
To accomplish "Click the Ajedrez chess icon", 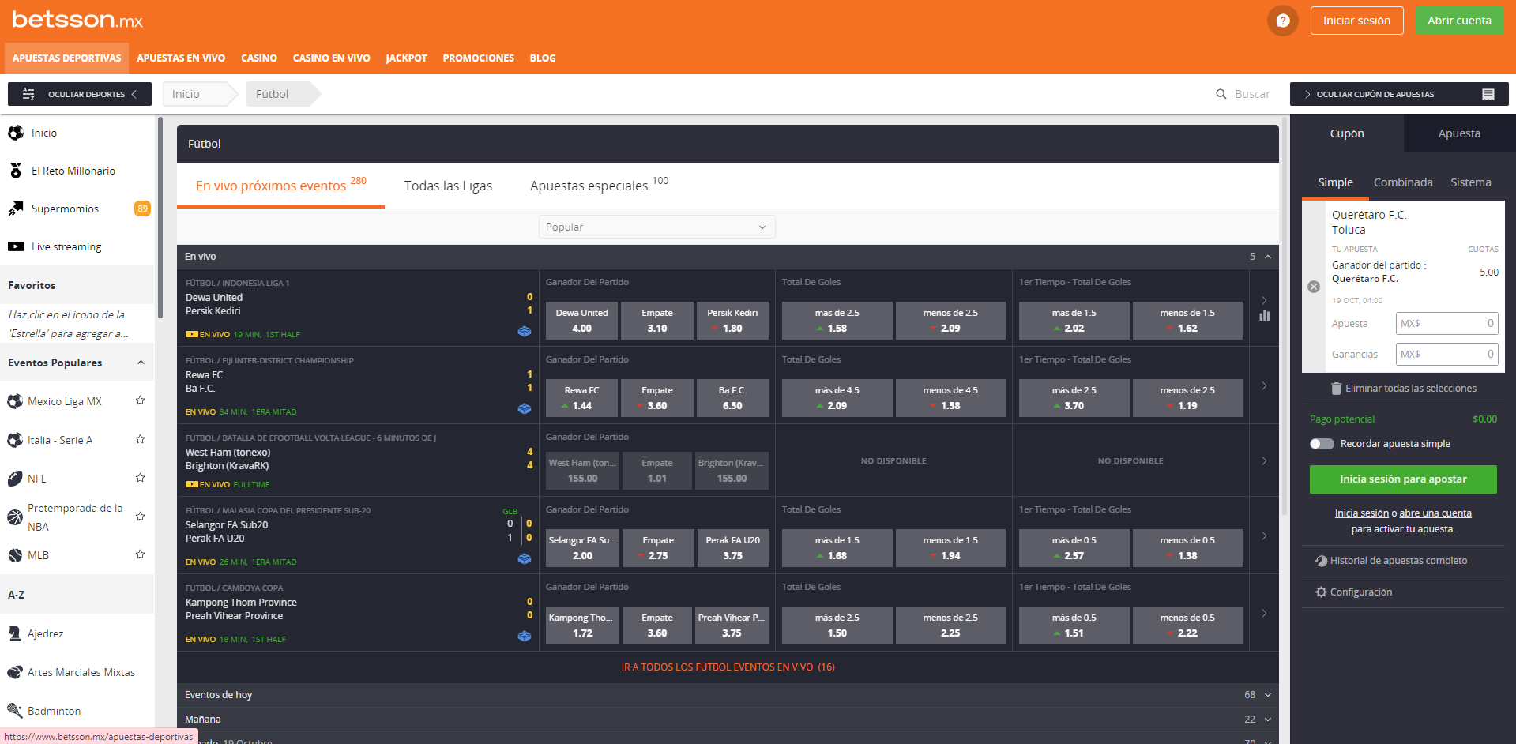I will click(x=15, y=633).
